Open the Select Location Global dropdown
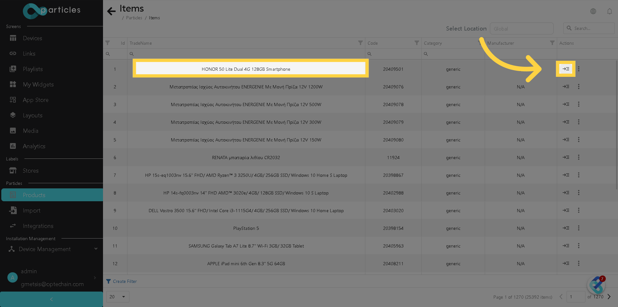The image size is (618, 307). click(x=521, y=29)
